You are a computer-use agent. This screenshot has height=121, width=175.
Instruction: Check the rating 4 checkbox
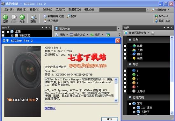click(x=125, y=83)
